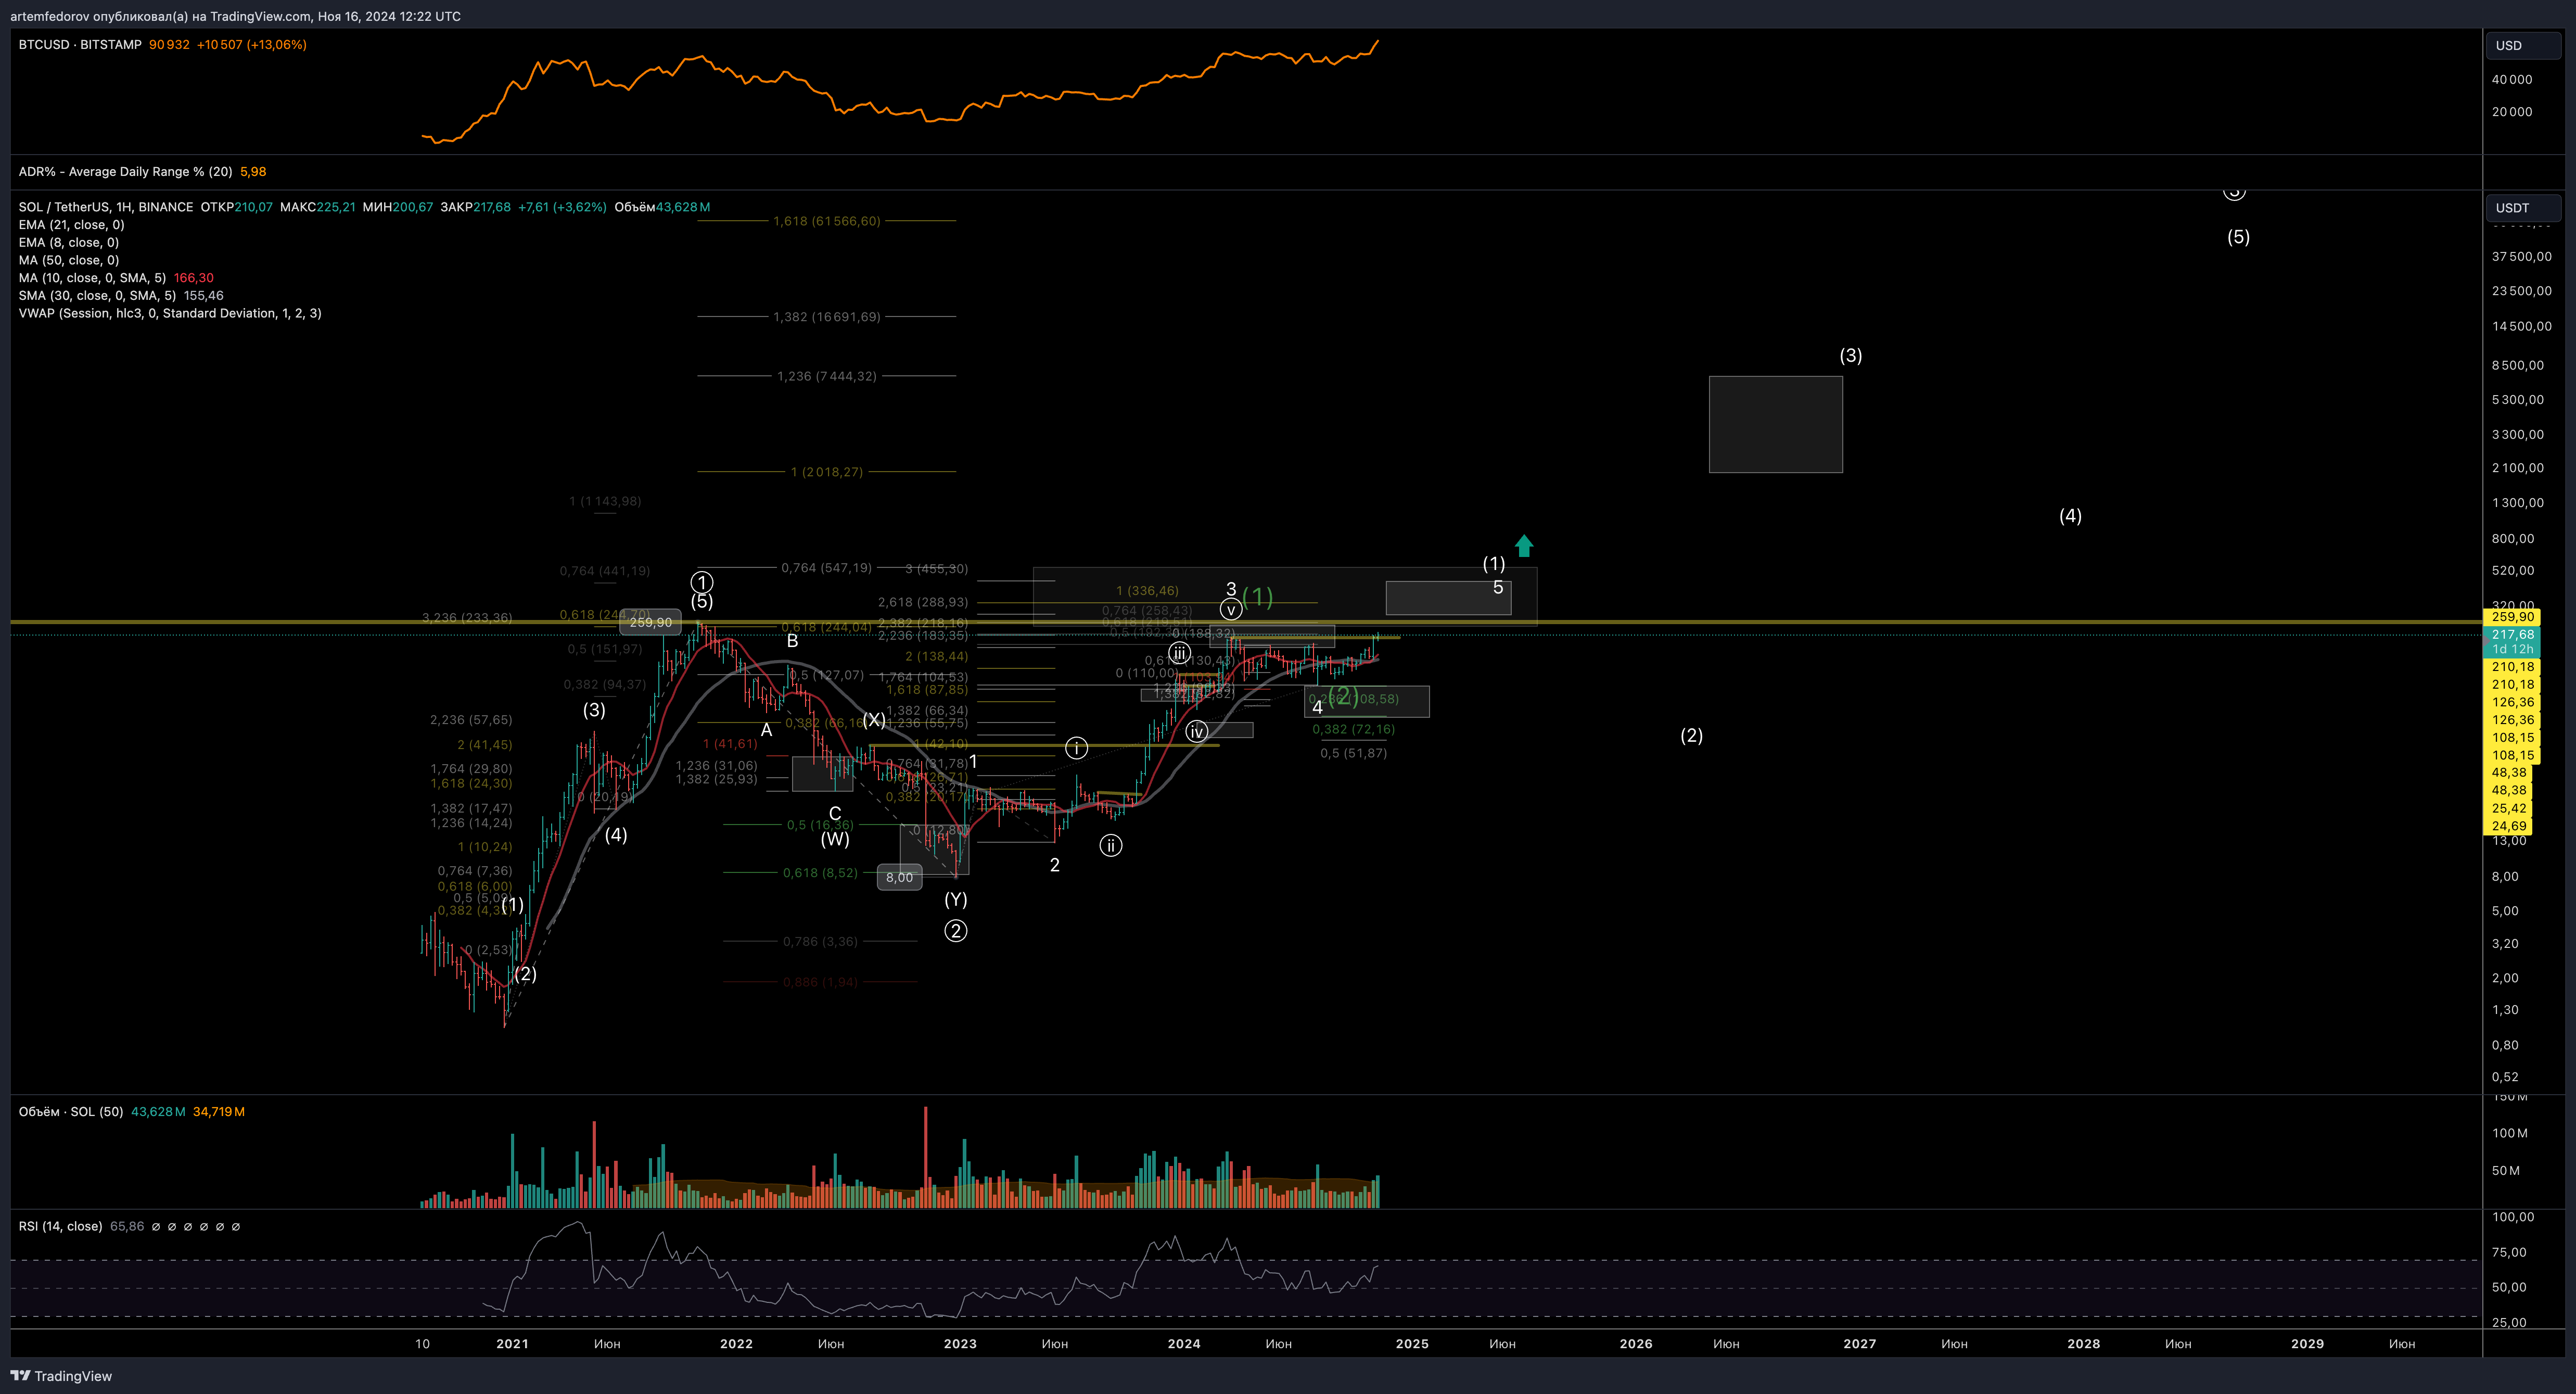This screenshot has width=2576, height=1394.
Task: Select the circled ii wave label
Action: [1110, 846]
